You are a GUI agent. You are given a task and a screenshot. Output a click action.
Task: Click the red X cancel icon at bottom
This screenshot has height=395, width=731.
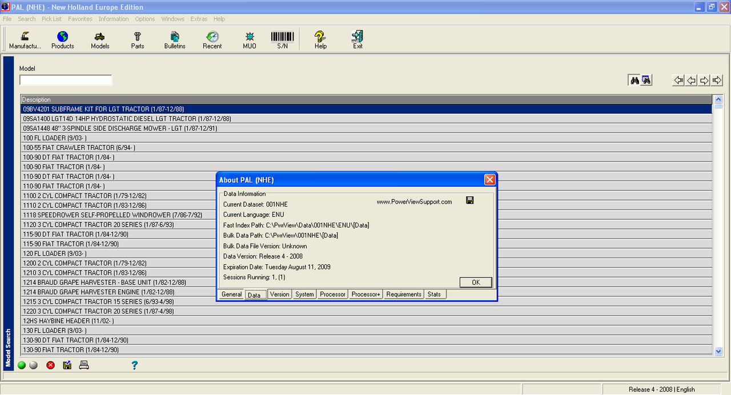coord(50,365)
